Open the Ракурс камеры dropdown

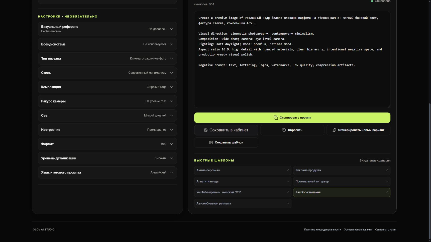[x=107, y=101]
